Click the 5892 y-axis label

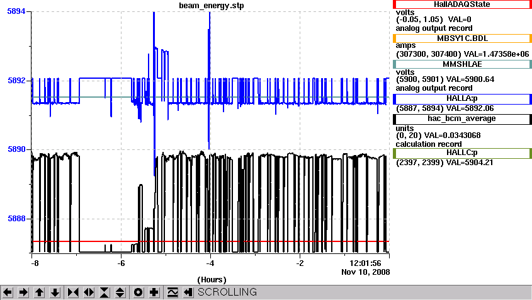[x=16, y=81]
